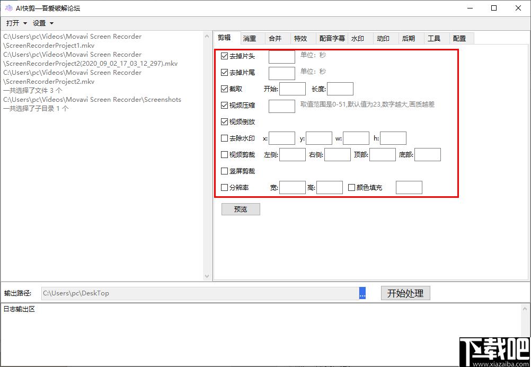Viewport: 531px width, 367px height.
Task: Click the 顶部 crop input field
Action: [383, 154]
